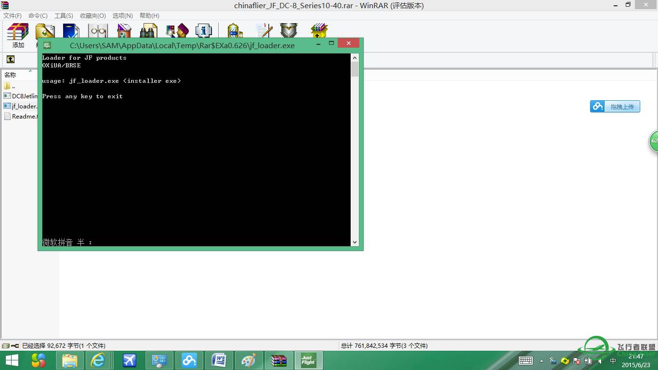
Task: Select the jf_loader file in the archive list
Action: (x=20, y=106)
